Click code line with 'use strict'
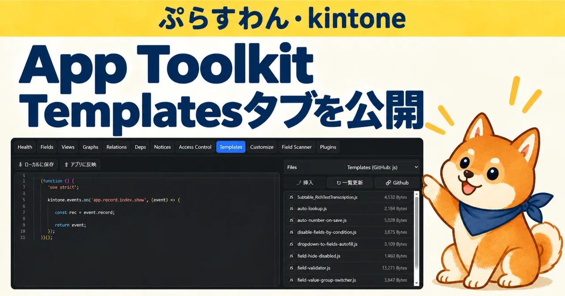The height and width of the screenshot is (296, 565). coord(63,187)
